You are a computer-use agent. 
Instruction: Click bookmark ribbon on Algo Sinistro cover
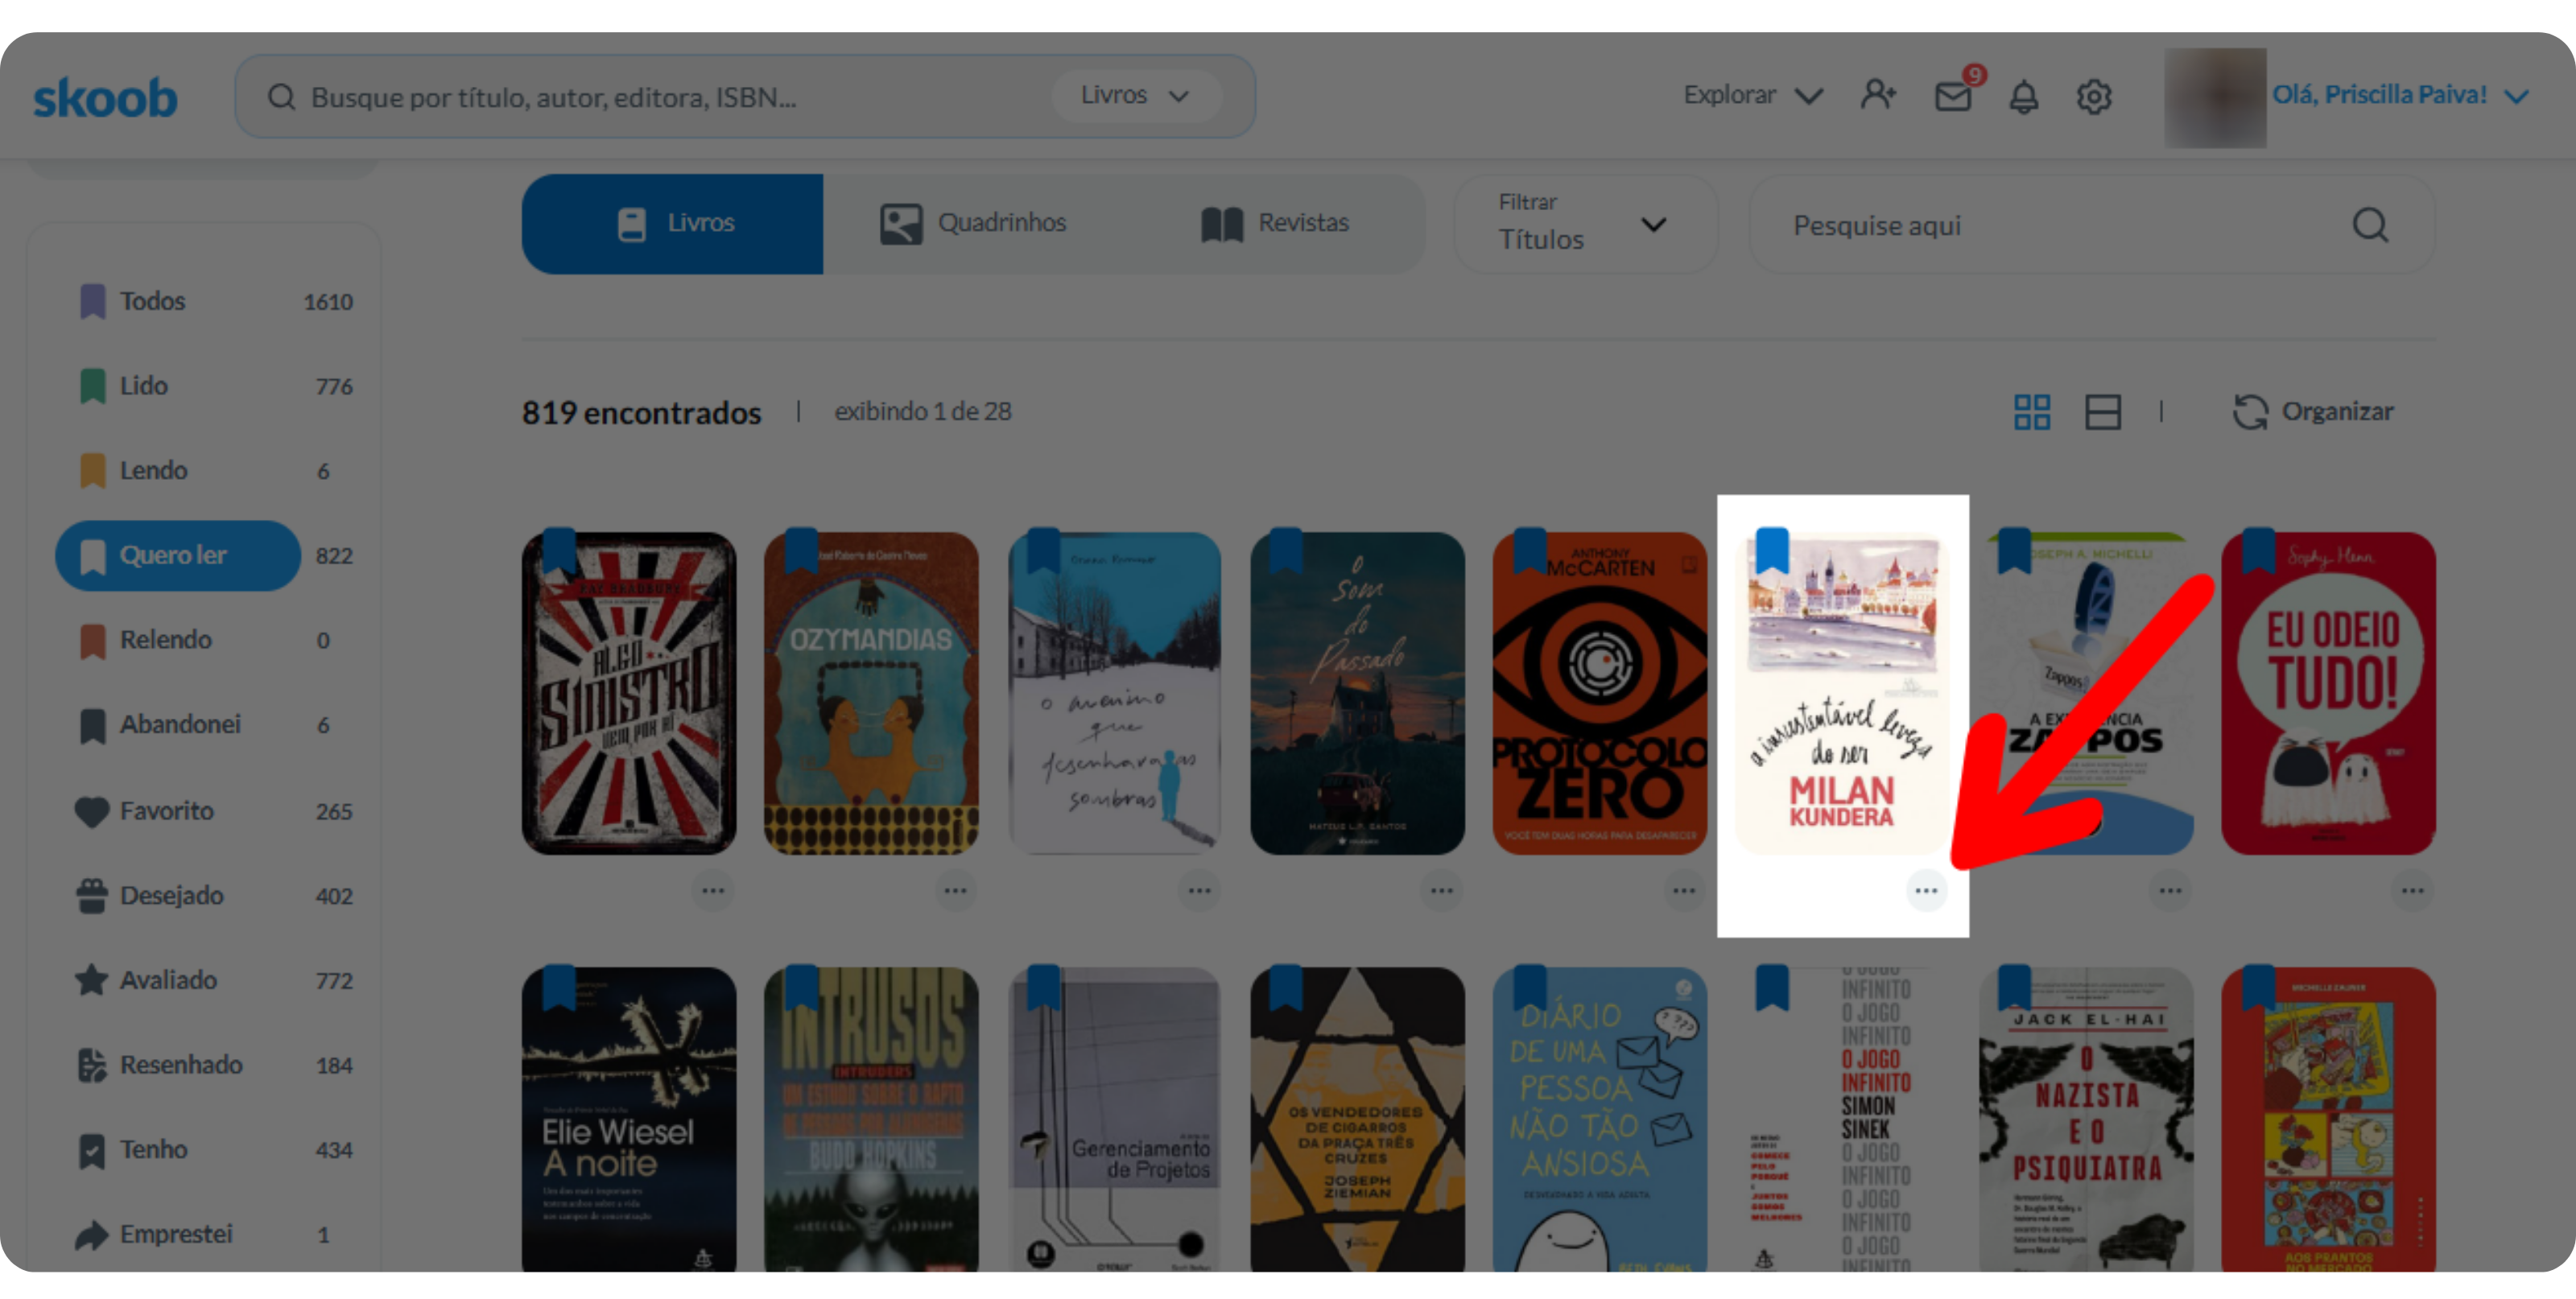559,551
